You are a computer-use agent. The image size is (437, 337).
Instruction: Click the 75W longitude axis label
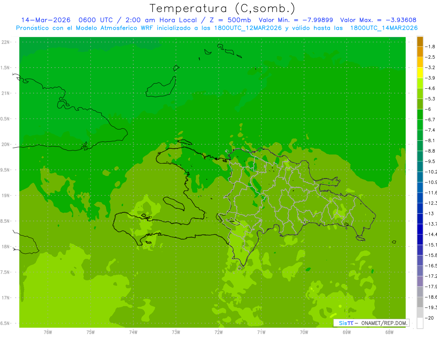pos(90,332)
